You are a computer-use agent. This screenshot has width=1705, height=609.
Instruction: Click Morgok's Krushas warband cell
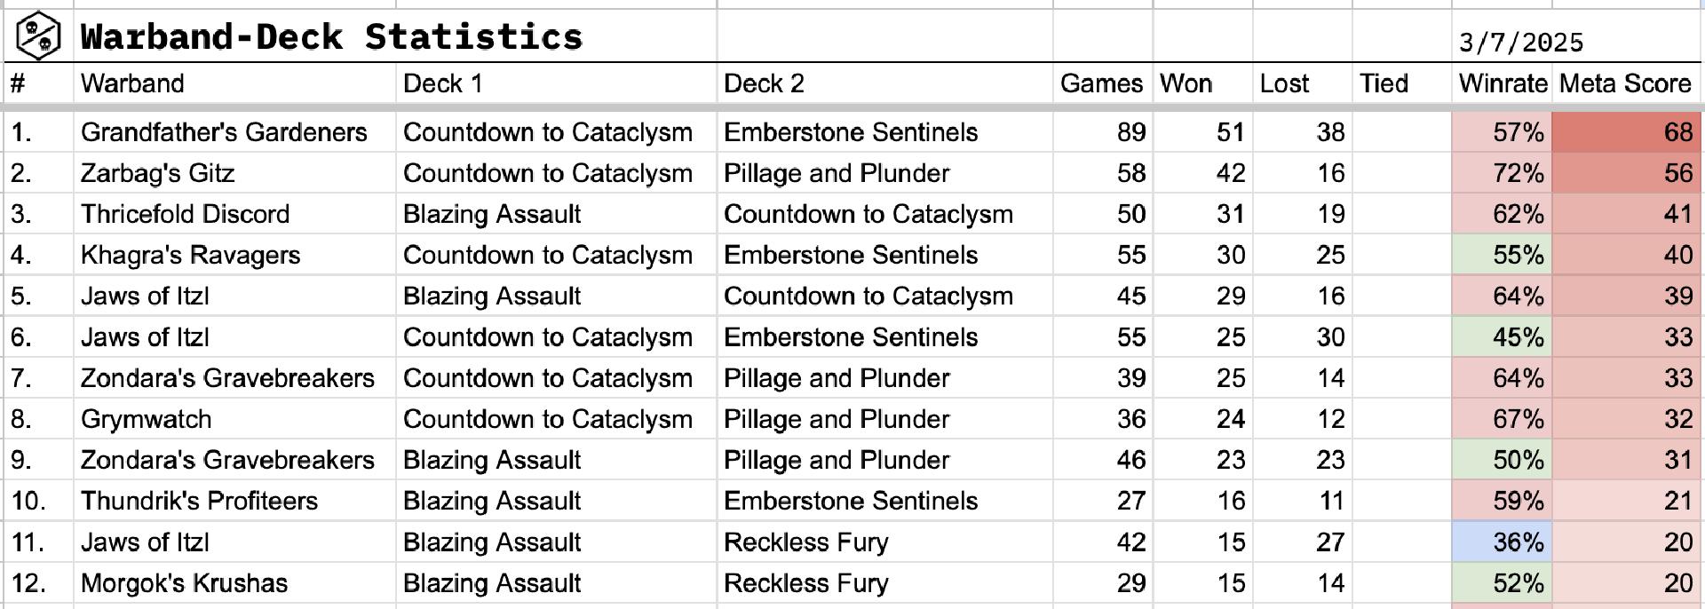coord(234,583)
